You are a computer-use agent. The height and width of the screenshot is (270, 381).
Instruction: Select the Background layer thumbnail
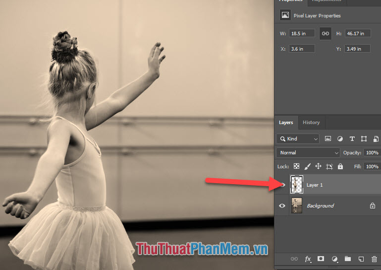[297, 205]
